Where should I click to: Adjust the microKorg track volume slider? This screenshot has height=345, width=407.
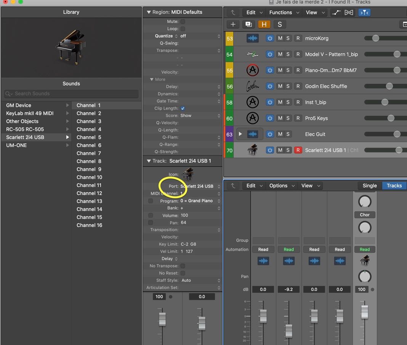click(x=376, y=38)
